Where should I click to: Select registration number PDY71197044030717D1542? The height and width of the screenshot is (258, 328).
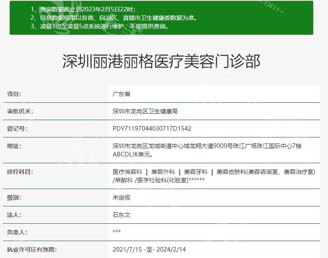152,129
